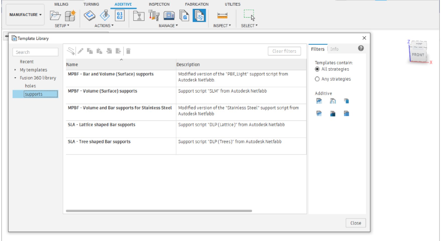Expand the My templates tree node
The image size is (441, 241).
(15, 70)
